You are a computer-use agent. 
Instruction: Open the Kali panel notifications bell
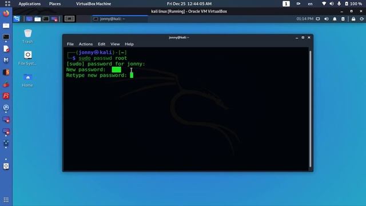click(x=335, y=19)
